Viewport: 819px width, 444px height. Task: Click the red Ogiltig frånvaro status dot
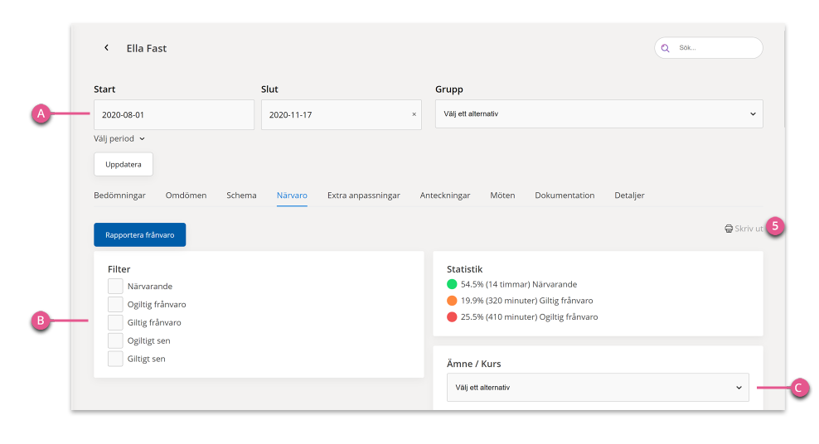tap(452, 316)
